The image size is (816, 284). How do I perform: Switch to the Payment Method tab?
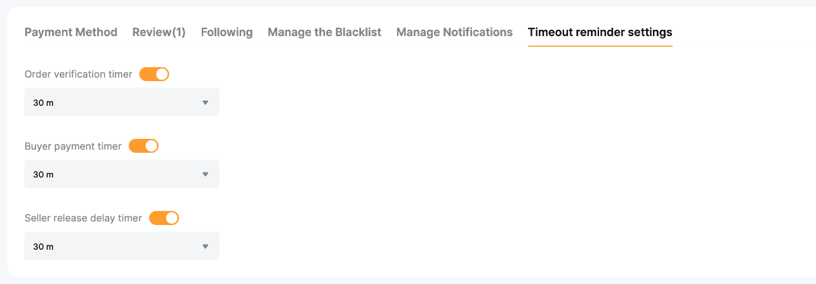pyautogui.click(x=71, y=32)
